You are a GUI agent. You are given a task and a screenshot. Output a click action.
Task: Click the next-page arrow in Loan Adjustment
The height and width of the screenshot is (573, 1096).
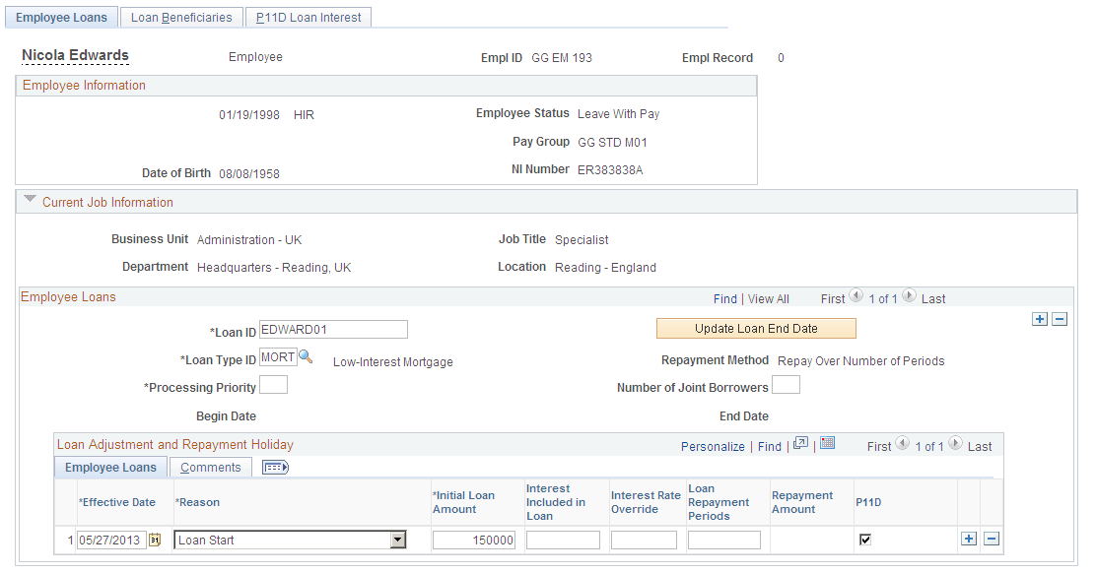[954, 445]
